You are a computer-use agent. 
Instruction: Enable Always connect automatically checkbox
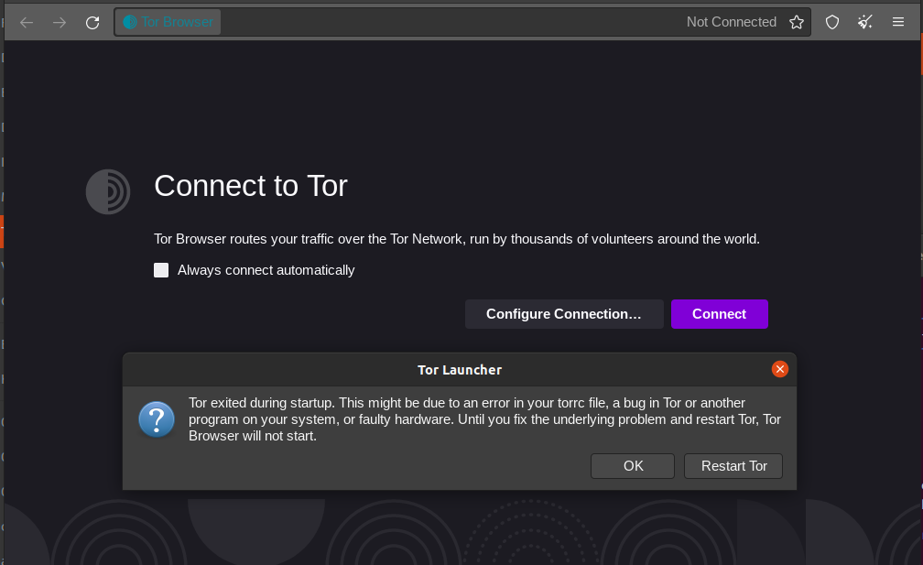(161, 270)
